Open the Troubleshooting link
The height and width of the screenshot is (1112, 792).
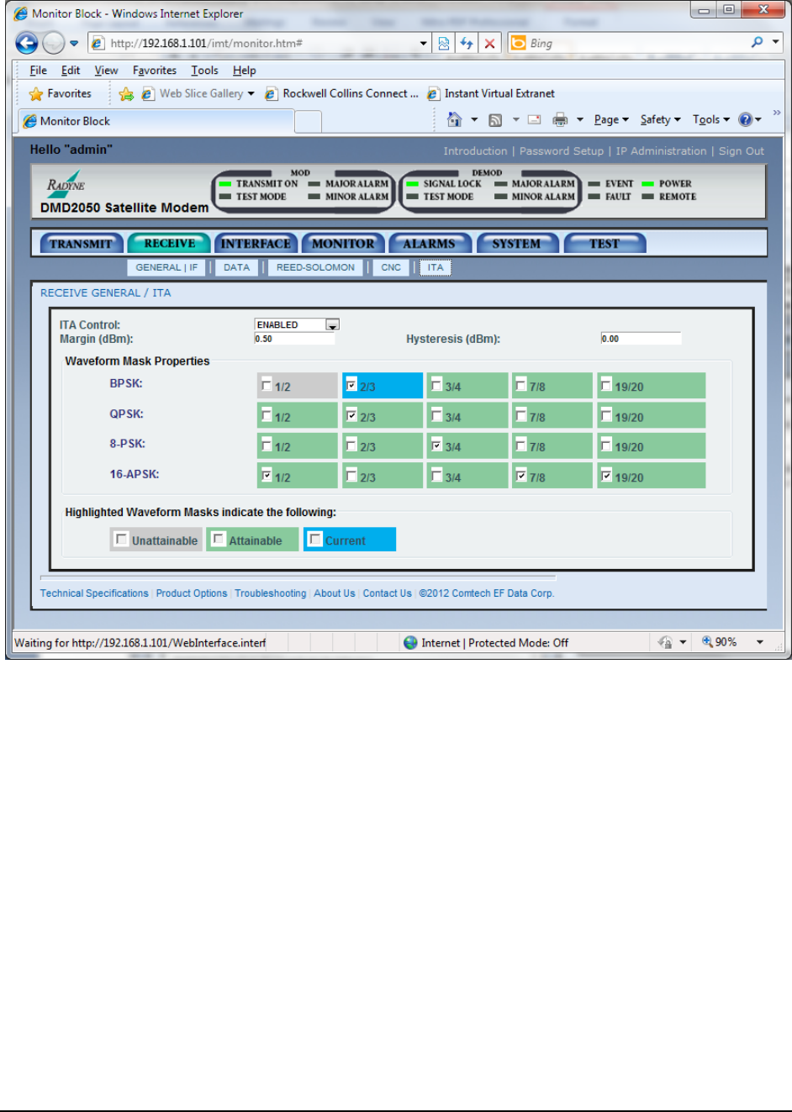[x=270, y=593]
